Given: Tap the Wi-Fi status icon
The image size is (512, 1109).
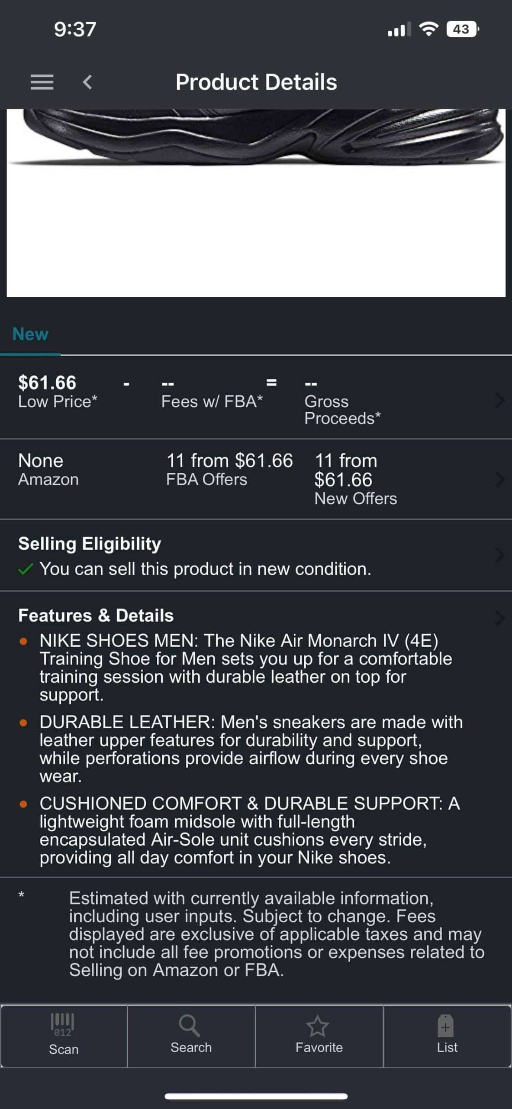Looking at the screenshot, I should click(428, 29).
